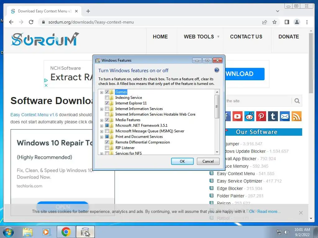Click the site search magnifier icon

297,101
